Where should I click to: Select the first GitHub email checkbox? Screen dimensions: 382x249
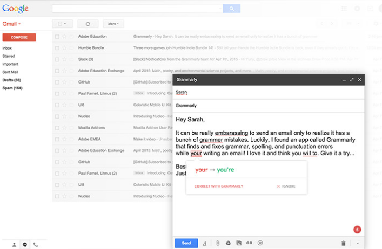(57, 82)
